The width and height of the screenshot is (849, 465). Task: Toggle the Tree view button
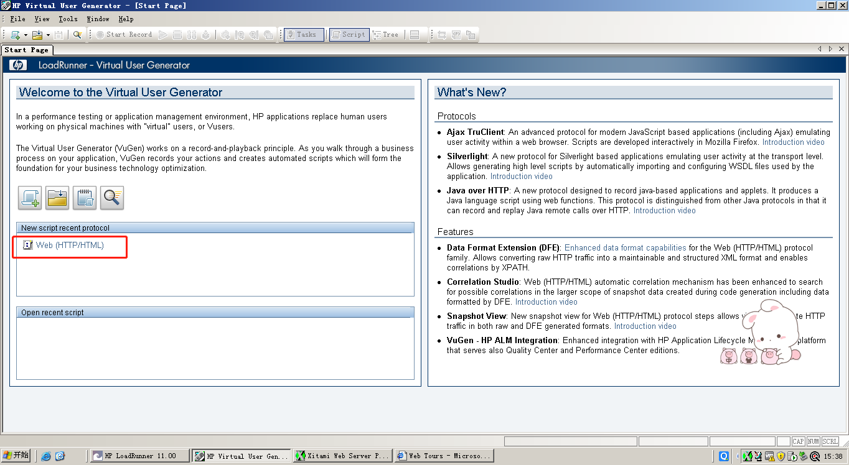tap(386, 35)
